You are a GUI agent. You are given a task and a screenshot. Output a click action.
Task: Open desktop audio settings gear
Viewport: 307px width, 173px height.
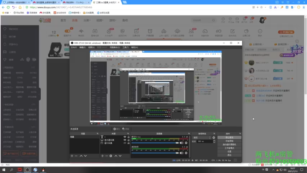(186, 153)
